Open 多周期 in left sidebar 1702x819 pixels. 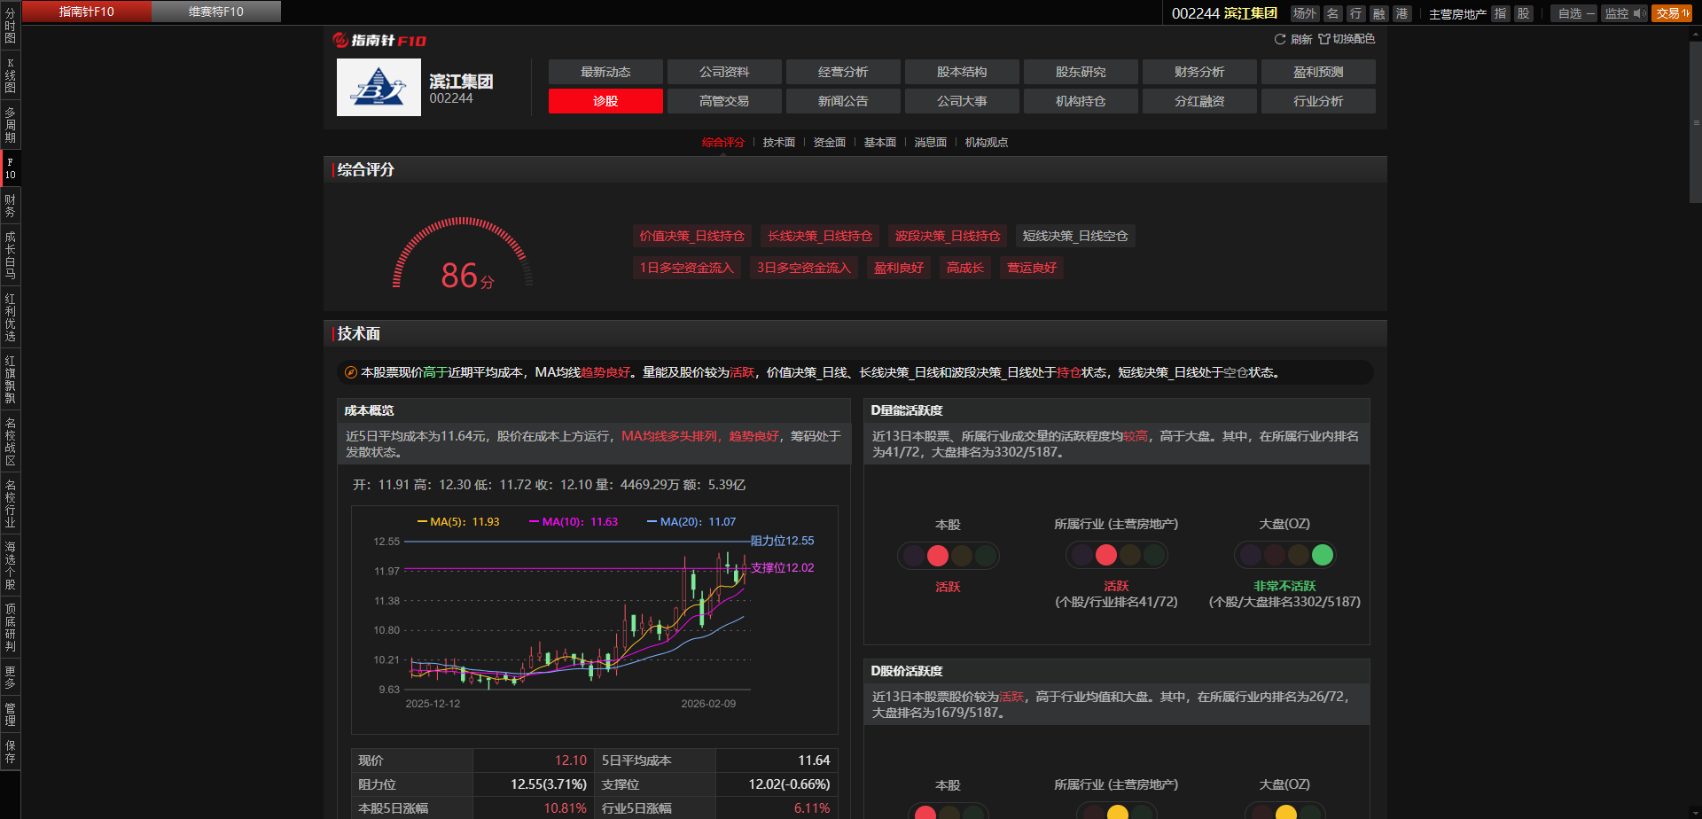(x=11, y=125)
